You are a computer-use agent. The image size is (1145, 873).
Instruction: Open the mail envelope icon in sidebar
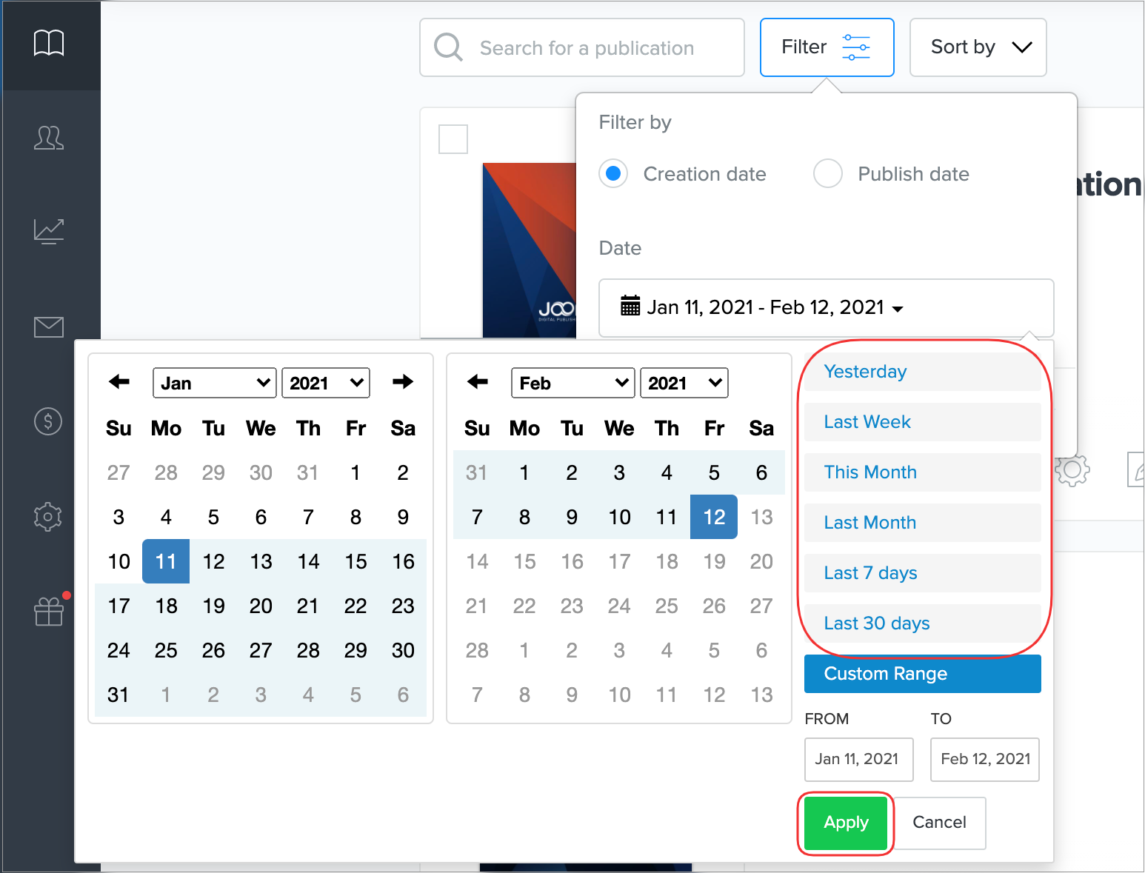(49, 327)
